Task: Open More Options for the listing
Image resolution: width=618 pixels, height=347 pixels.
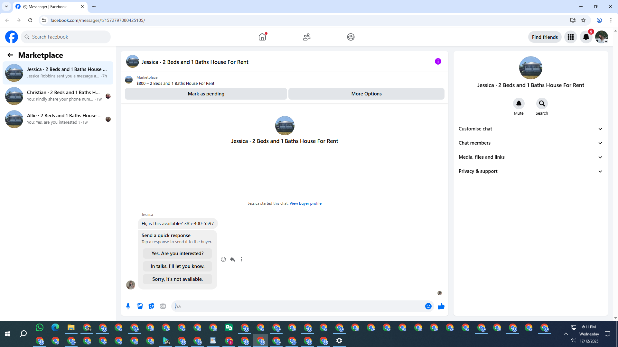Action: point(366,94)
